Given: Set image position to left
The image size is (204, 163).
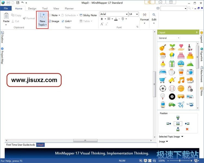Looking at the screenshot, I should point(169,124).
